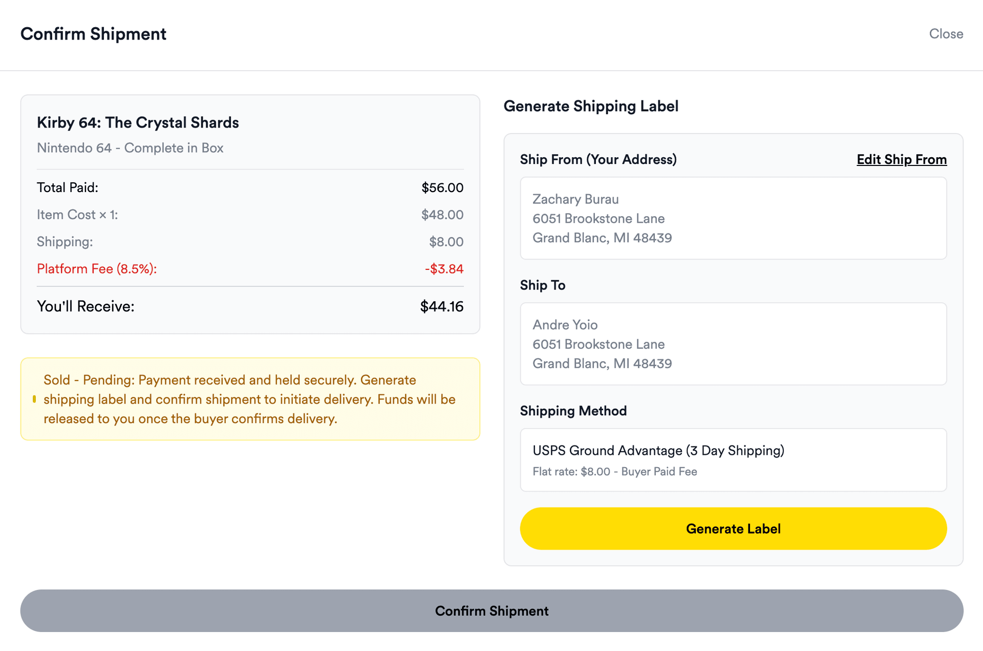The image size is (983, 651).
Task: Close the Confirm Shipment dialog
Action: coord(946,34)
